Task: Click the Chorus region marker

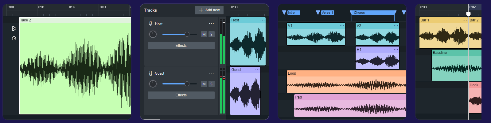Action: 373,13
